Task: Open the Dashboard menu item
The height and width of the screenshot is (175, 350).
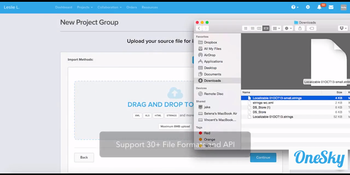Action: click(x=63, y=7)
